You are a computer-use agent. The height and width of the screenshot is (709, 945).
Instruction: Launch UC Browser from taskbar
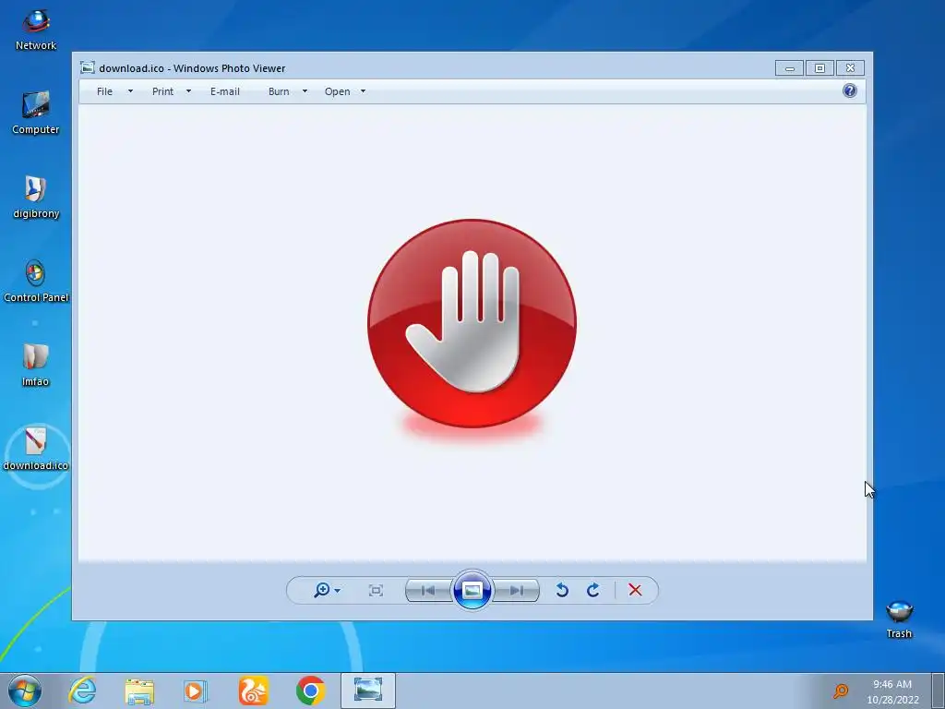[x=253, y=691]
